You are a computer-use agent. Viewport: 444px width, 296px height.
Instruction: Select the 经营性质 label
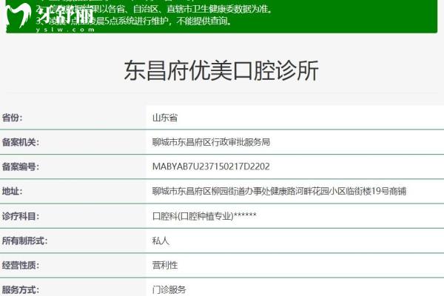pyautogui.click(x=21, y=266)
